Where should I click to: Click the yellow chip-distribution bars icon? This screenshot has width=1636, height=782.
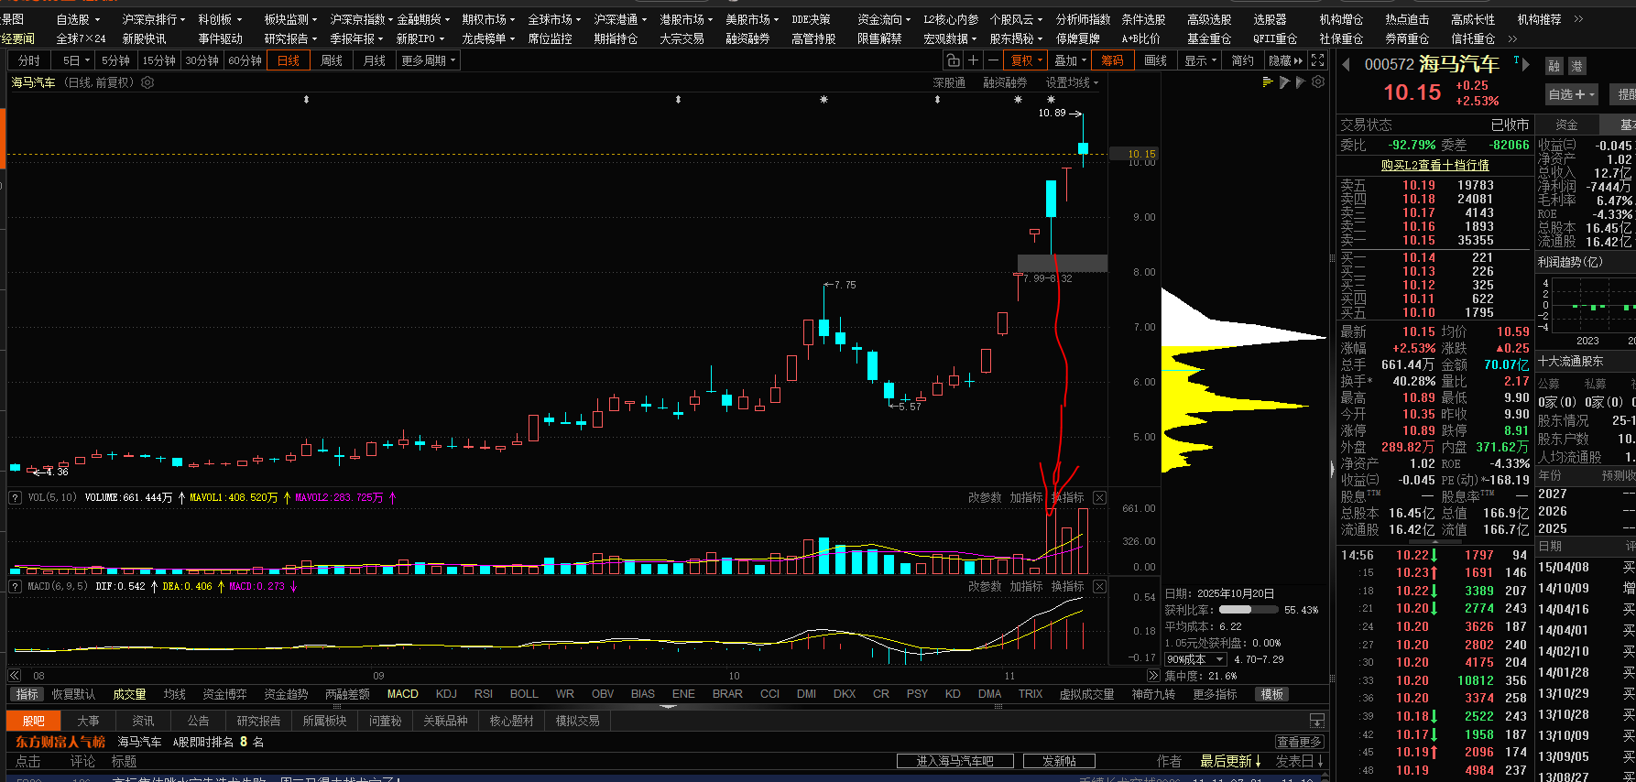click(1268, 82)
